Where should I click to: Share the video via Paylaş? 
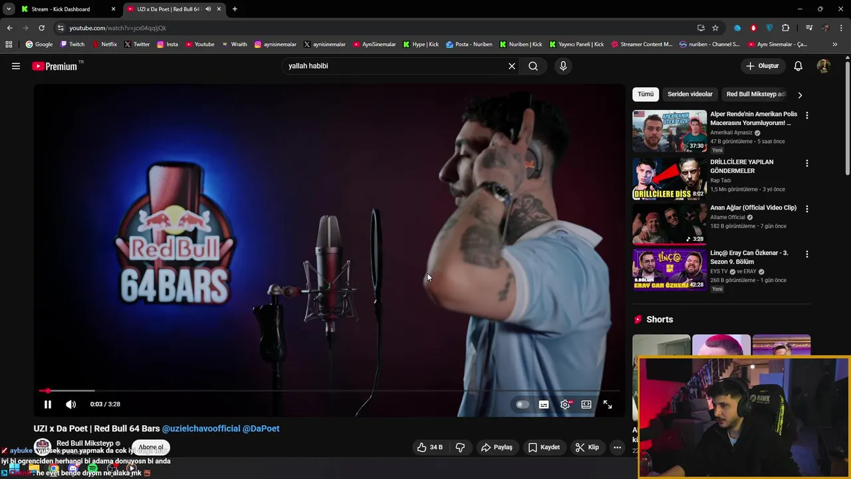[497, 447]
